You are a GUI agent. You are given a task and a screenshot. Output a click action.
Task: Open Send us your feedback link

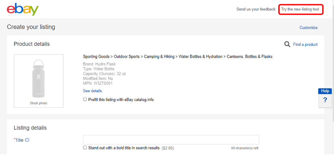pyautogui.click(x=256, y=9)
